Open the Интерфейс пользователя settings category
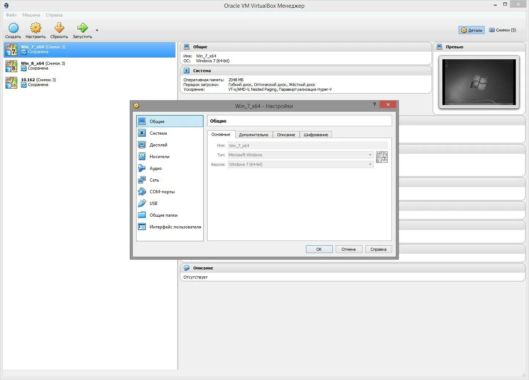529x380 pixels. (170, 227)
